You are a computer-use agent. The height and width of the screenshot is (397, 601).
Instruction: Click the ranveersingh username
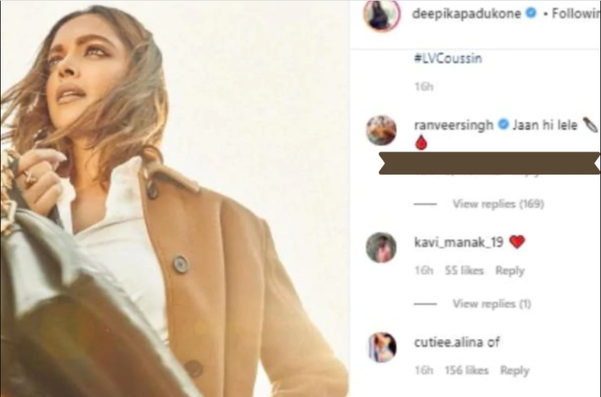pos(454,125)
